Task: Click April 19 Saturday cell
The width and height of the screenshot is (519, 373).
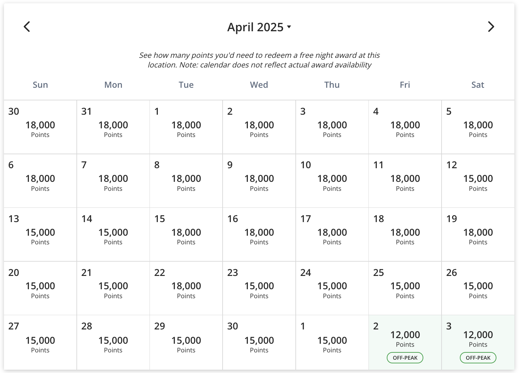Action: point(478,234)
